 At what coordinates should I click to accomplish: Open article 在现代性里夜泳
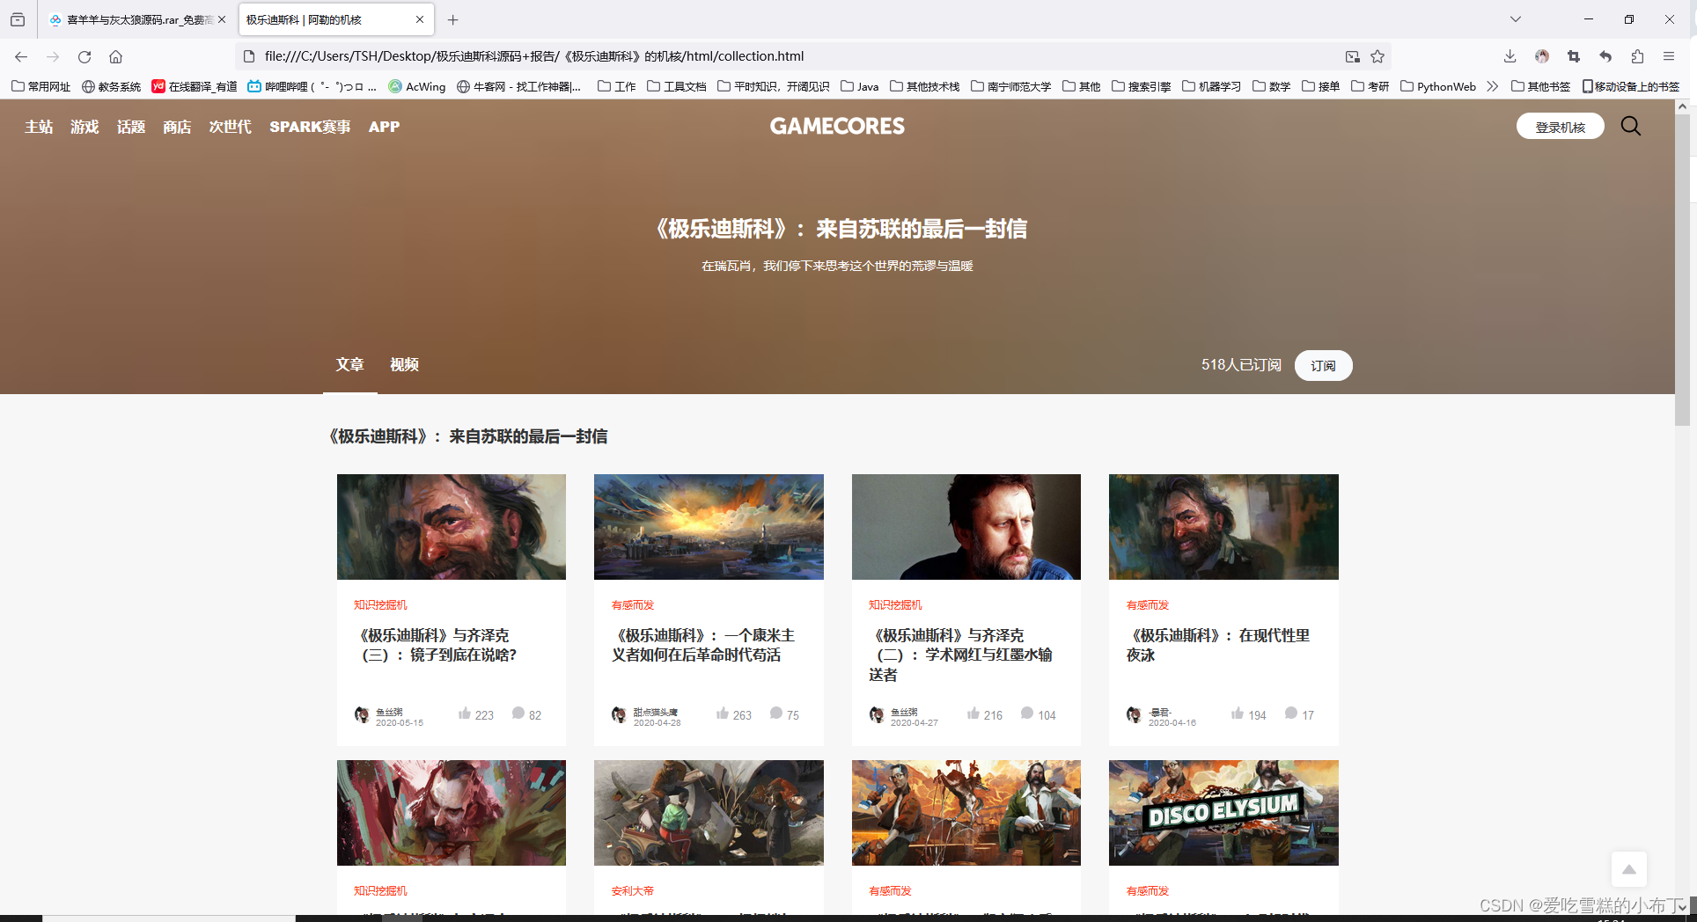tap(1218, 645)
